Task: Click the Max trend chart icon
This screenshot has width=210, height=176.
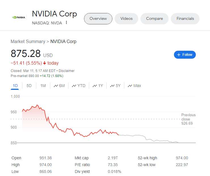Action: point(130,86)
